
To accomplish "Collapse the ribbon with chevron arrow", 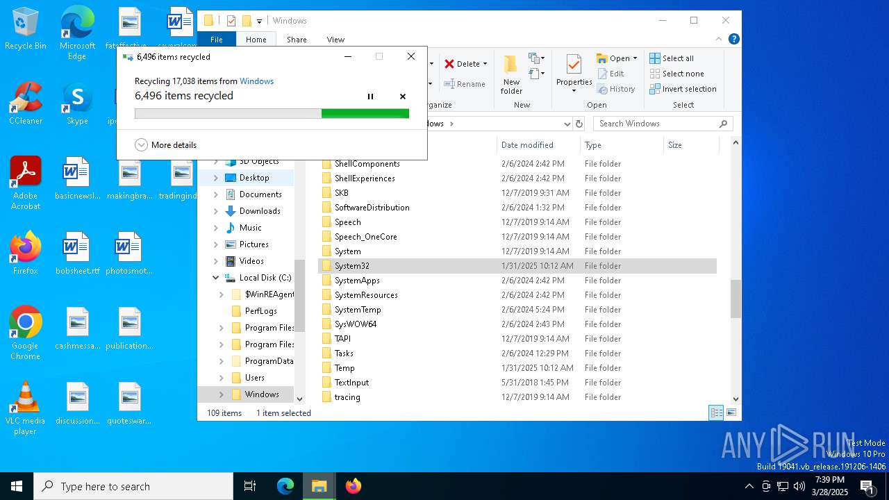I will [x=720, y=40].
